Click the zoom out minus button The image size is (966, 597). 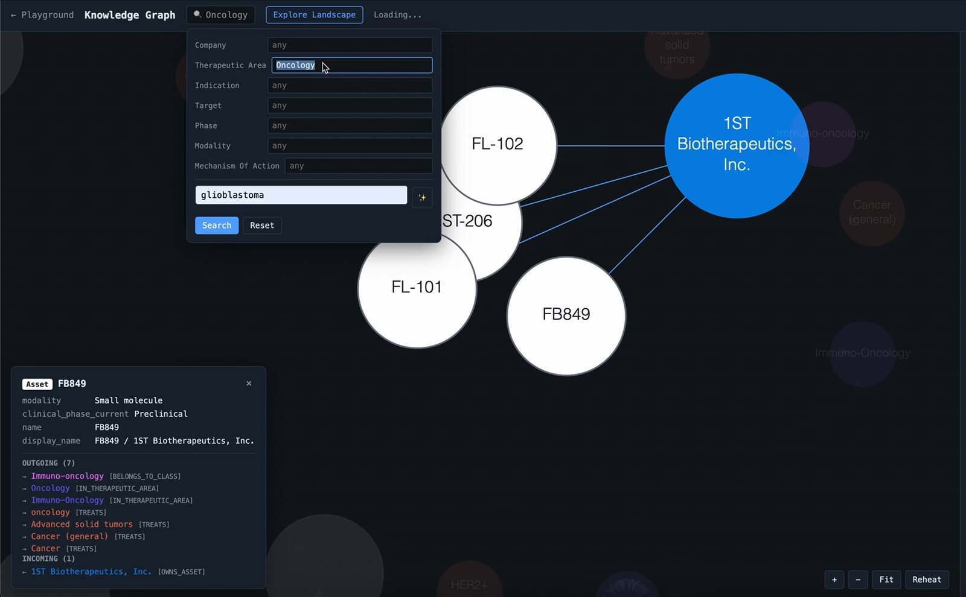[x=858, y=580]
